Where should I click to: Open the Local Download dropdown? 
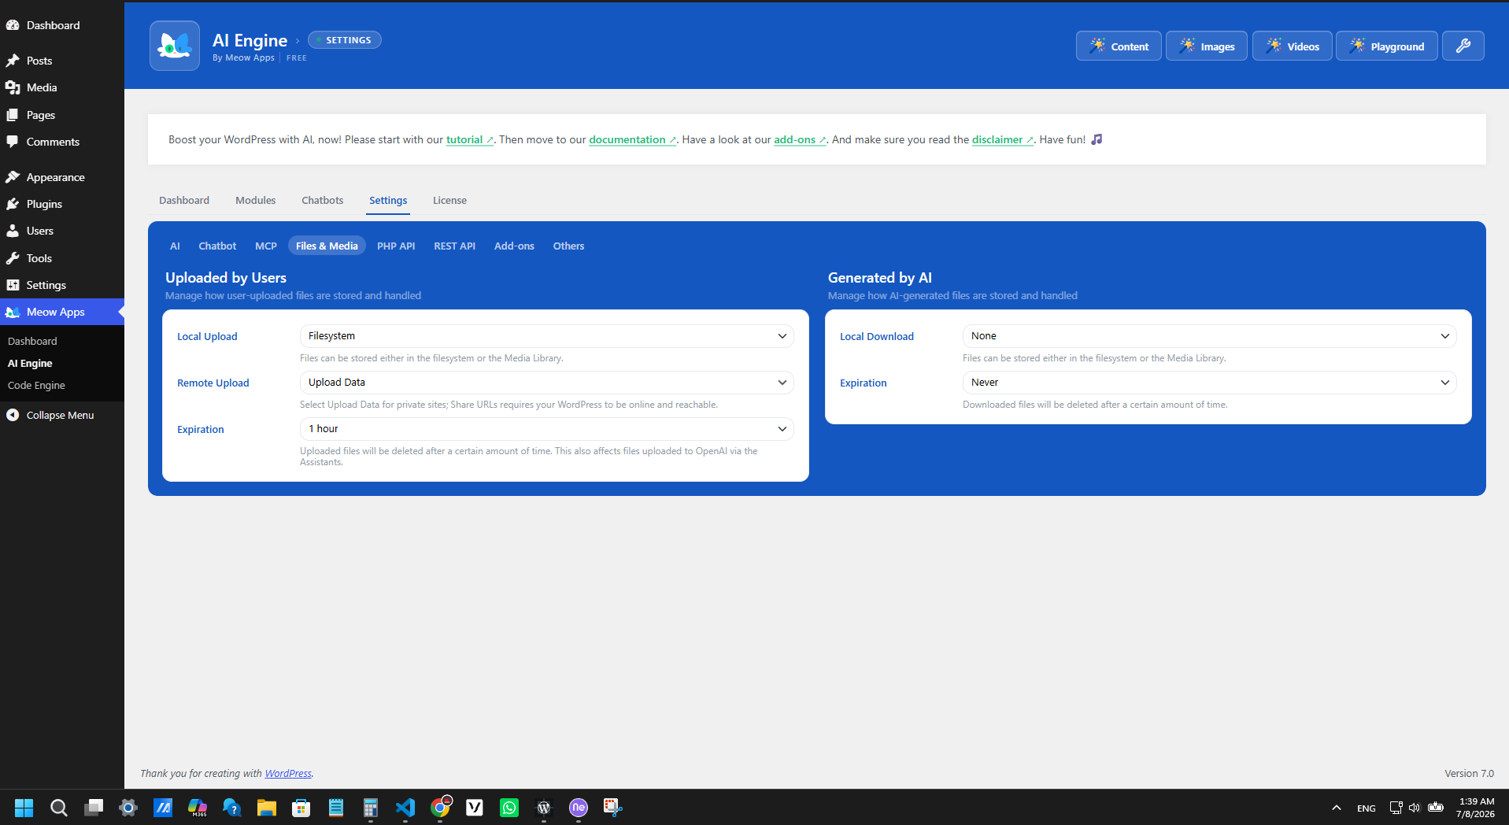[1210, 336]
